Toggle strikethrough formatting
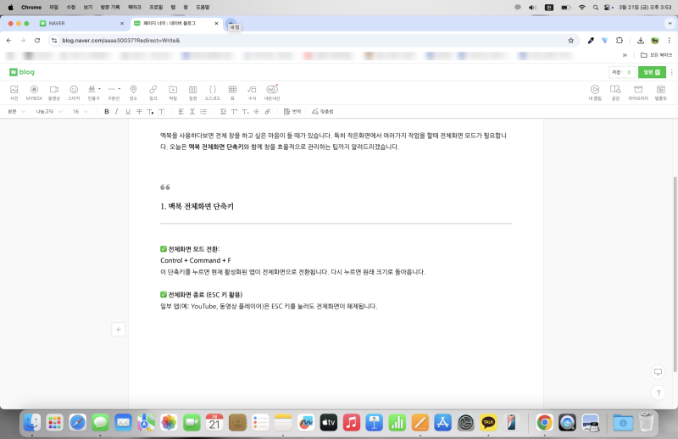 (139, 112)
